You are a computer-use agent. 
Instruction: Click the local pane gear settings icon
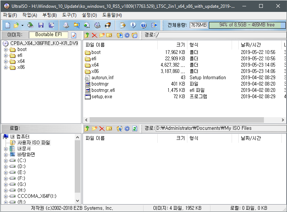pos(127,129)
